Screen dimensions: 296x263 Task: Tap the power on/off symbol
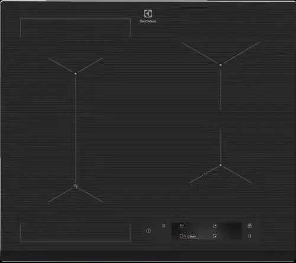(x=149, y=231)
